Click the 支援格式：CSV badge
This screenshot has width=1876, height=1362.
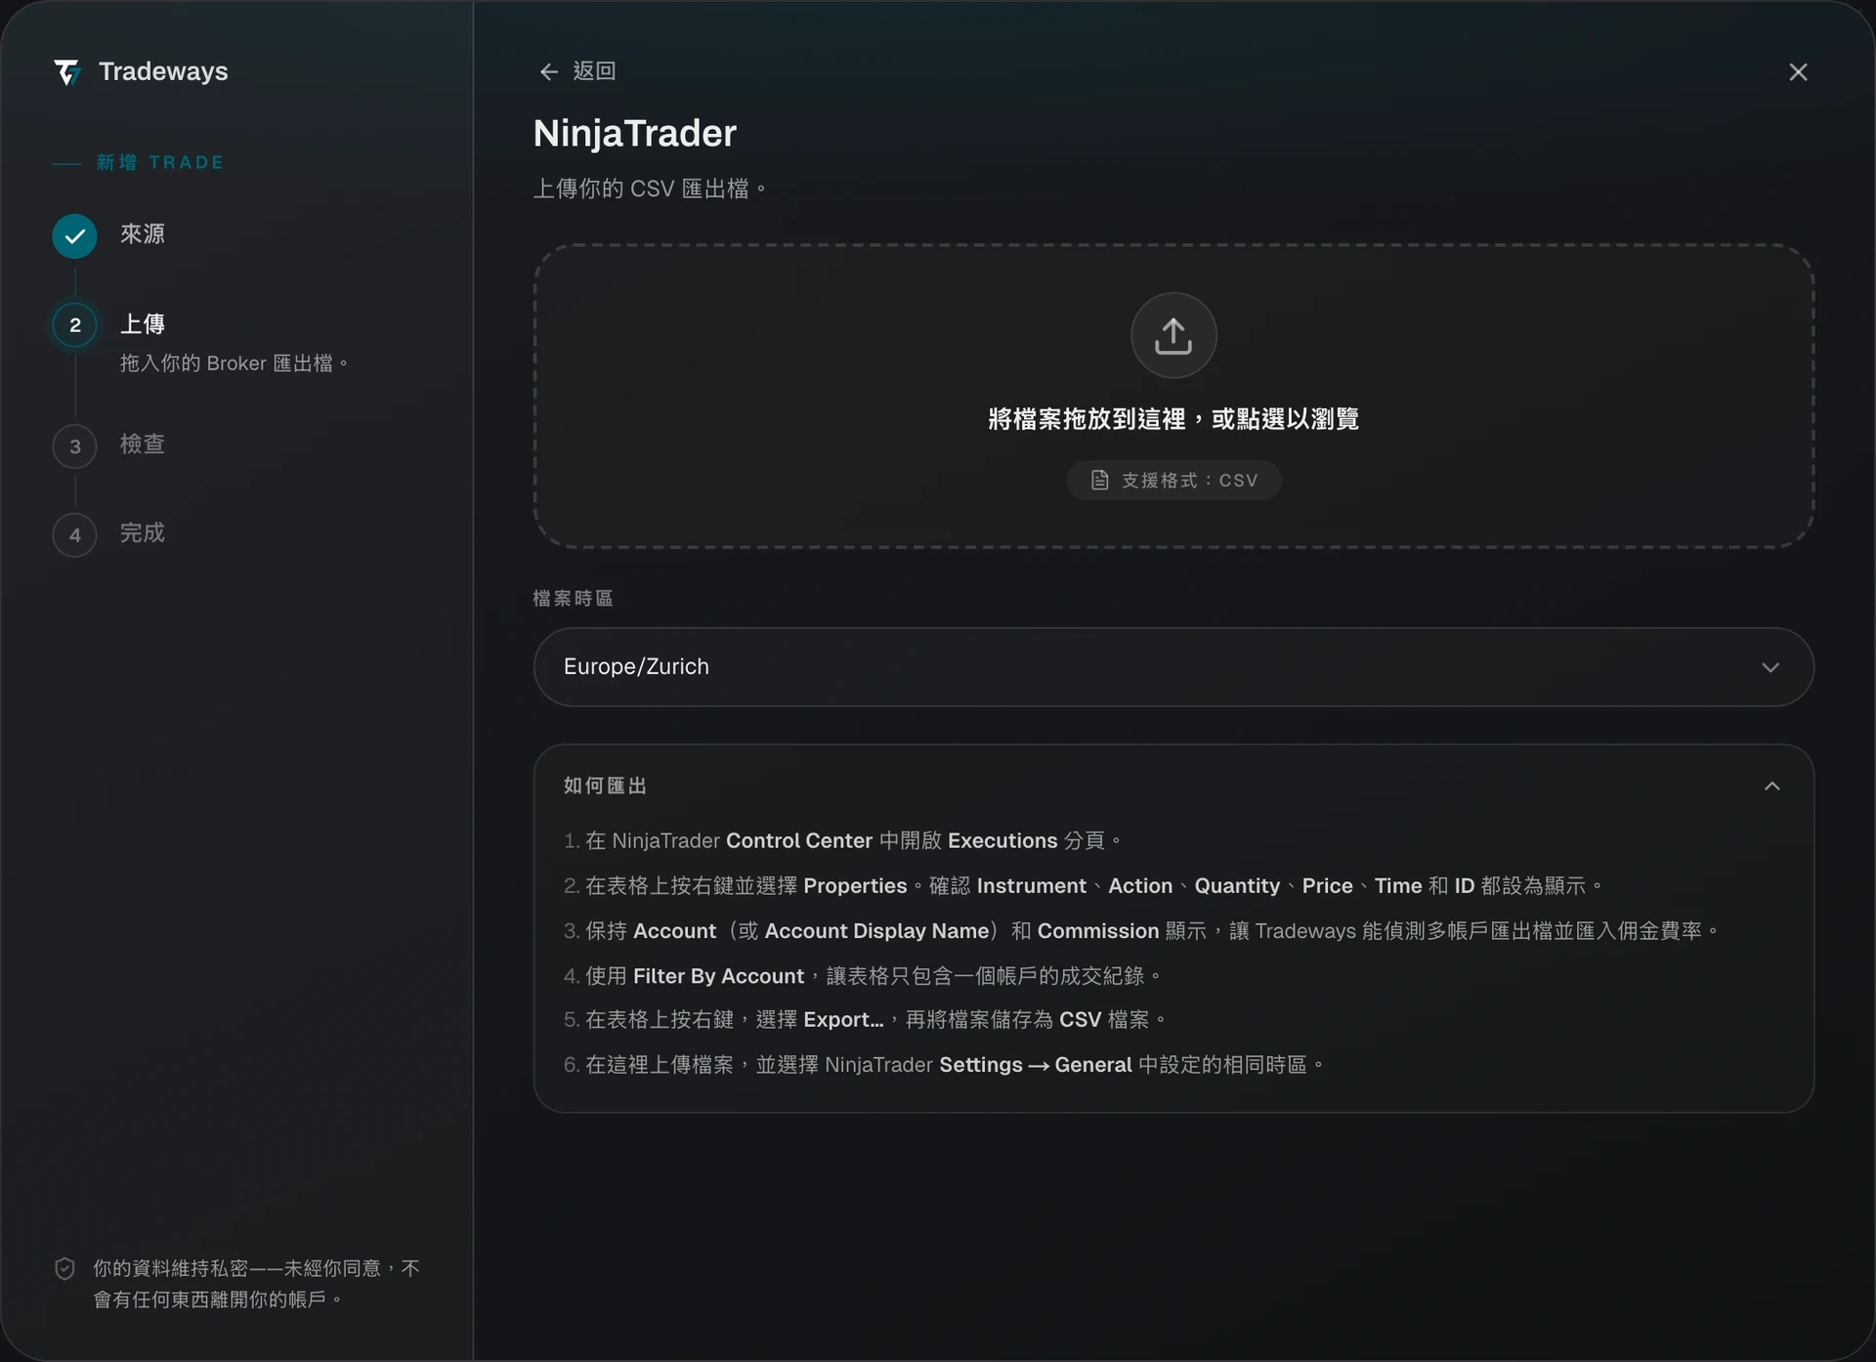(x=1173, y=481)
